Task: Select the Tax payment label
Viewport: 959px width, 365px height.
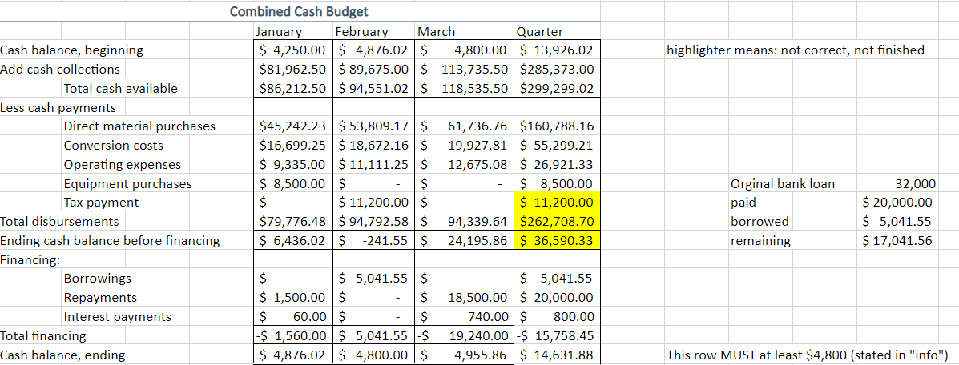Action: coord(101,203)
